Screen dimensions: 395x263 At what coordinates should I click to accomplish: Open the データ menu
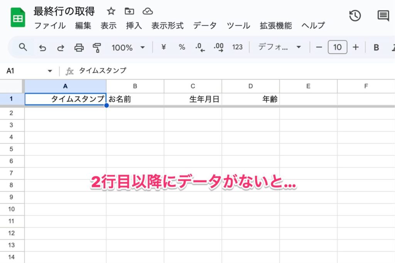[x=204, y=25]
